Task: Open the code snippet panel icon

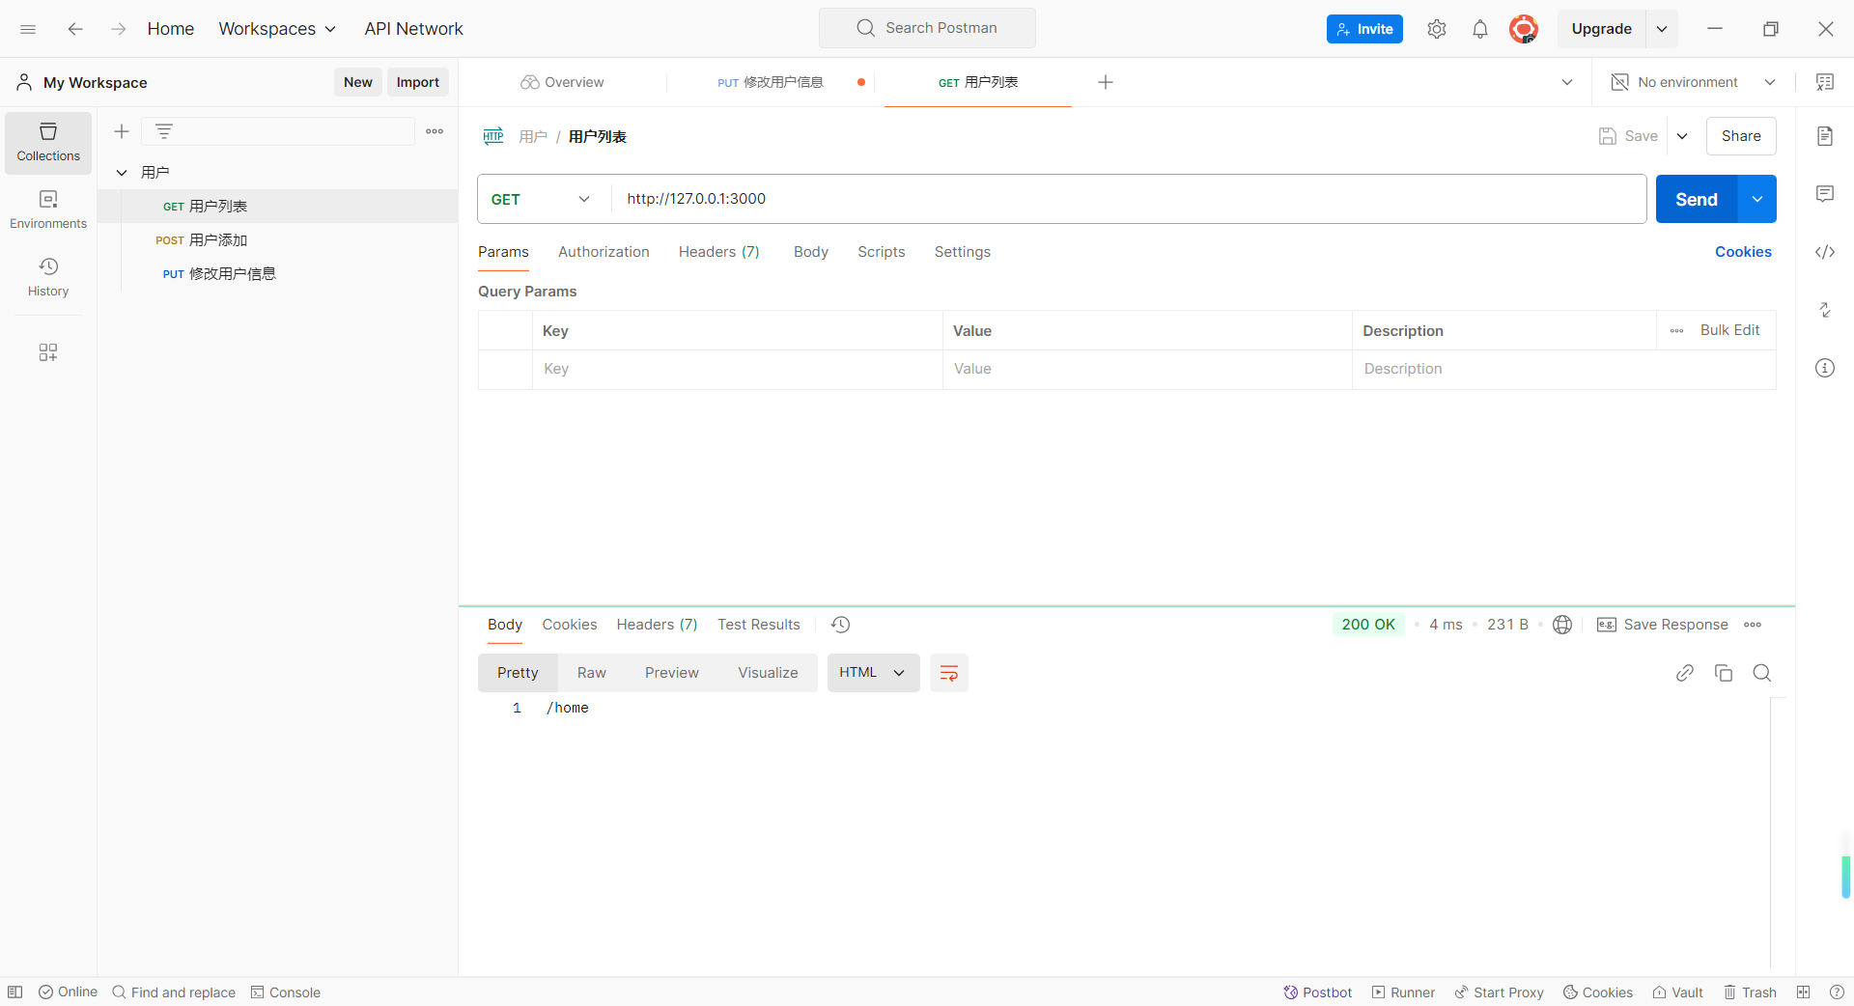Action: 1824,252
